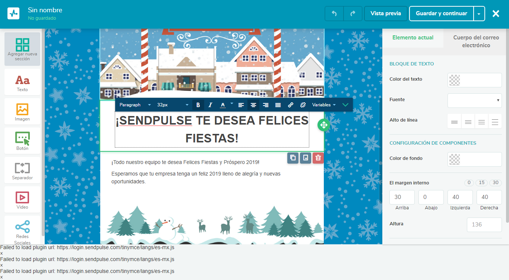This screenshot has height=280, width=509.
Task: Choose the widest line height option
Action: point(495,122)
